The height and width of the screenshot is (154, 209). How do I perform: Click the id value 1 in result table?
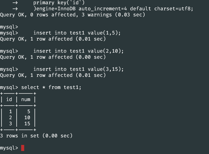(x=11, y=111)
